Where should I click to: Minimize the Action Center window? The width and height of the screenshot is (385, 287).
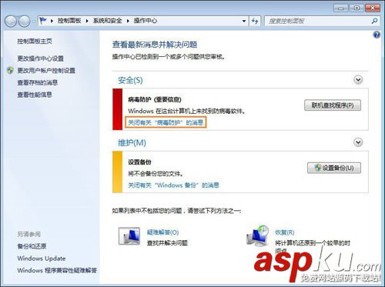(x=341, y=8)
